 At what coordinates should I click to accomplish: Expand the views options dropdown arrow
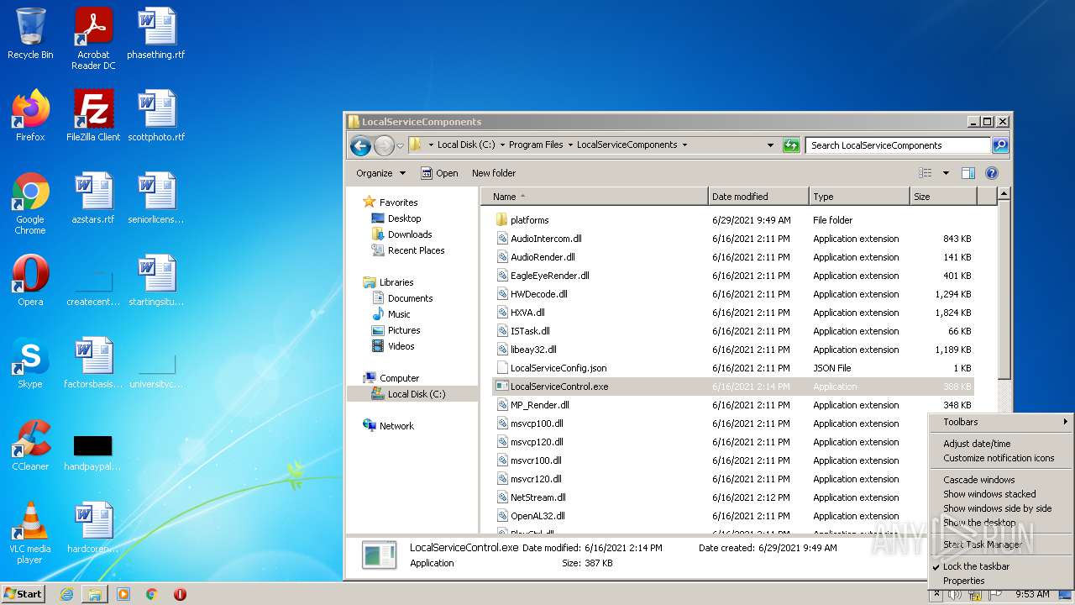pyautogui.click(x=945, y=173)
